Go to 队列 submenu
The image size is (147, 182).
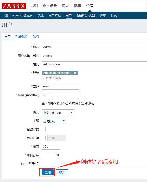114,15
